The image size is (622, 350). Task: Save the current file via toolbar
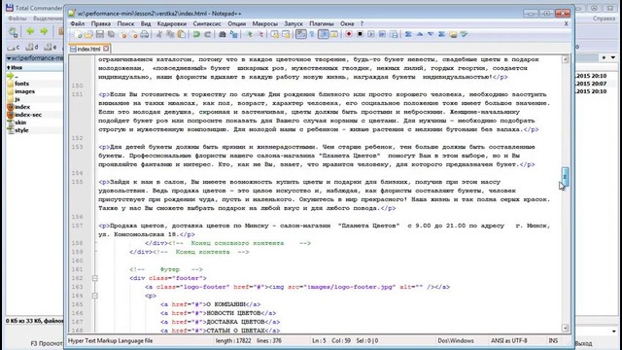[100, 34]
